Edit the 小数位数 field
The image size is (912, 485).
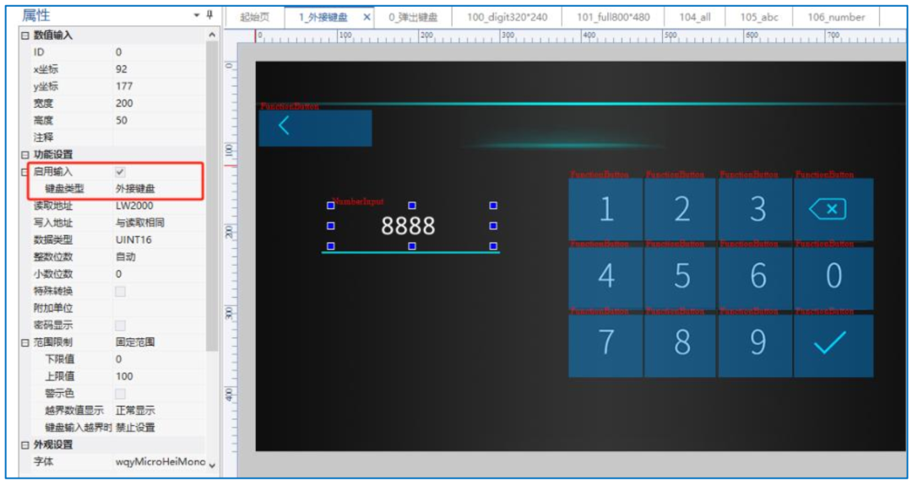pyautogui.click(x=158, y=274)
